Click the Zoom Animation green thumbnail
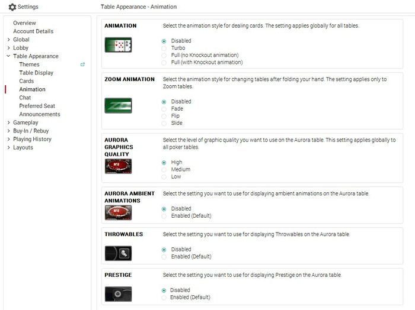Viewport: 415px width, 310px height. [119, 106]
